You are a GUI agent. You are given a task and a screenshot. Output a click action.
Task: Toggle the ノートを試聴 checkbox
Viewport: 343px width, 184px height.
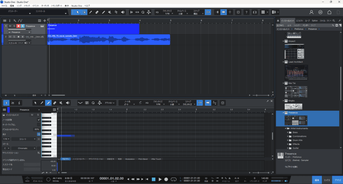point(39,120)
